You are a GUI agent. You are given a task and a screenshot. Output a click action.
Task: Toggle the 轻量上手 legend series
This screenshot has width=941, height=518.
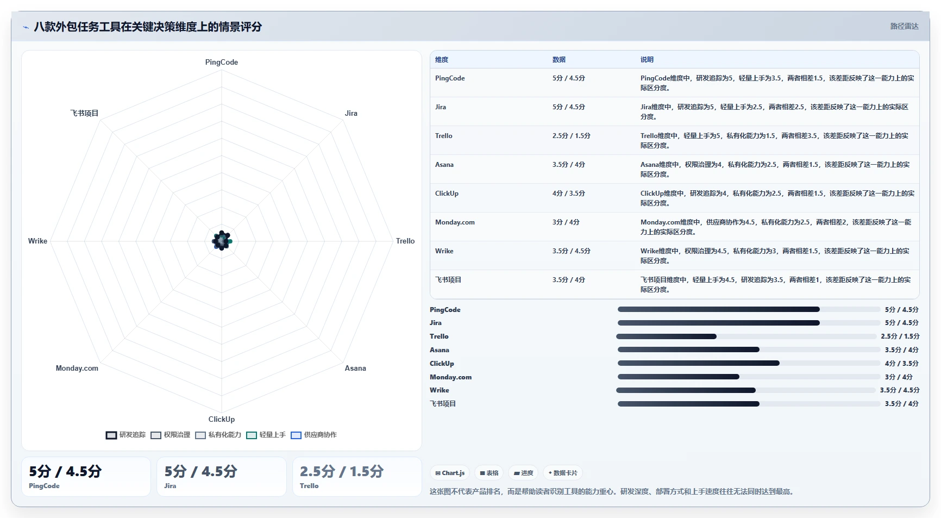point(266,435)
